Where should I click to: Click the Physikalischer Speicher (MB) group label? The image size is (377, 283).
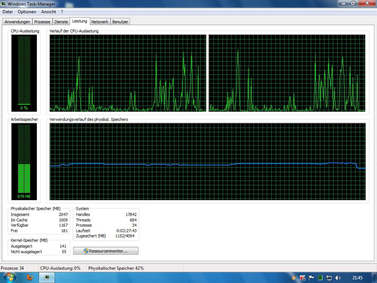(x=36, y=208)
